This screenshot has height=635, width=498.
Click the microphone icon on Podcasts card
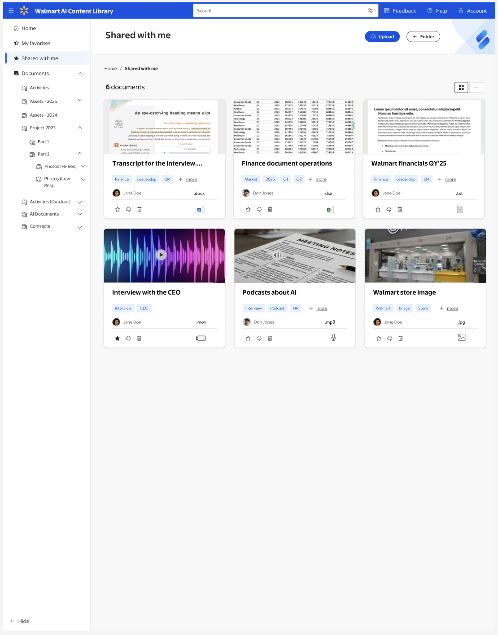(333, 338)
